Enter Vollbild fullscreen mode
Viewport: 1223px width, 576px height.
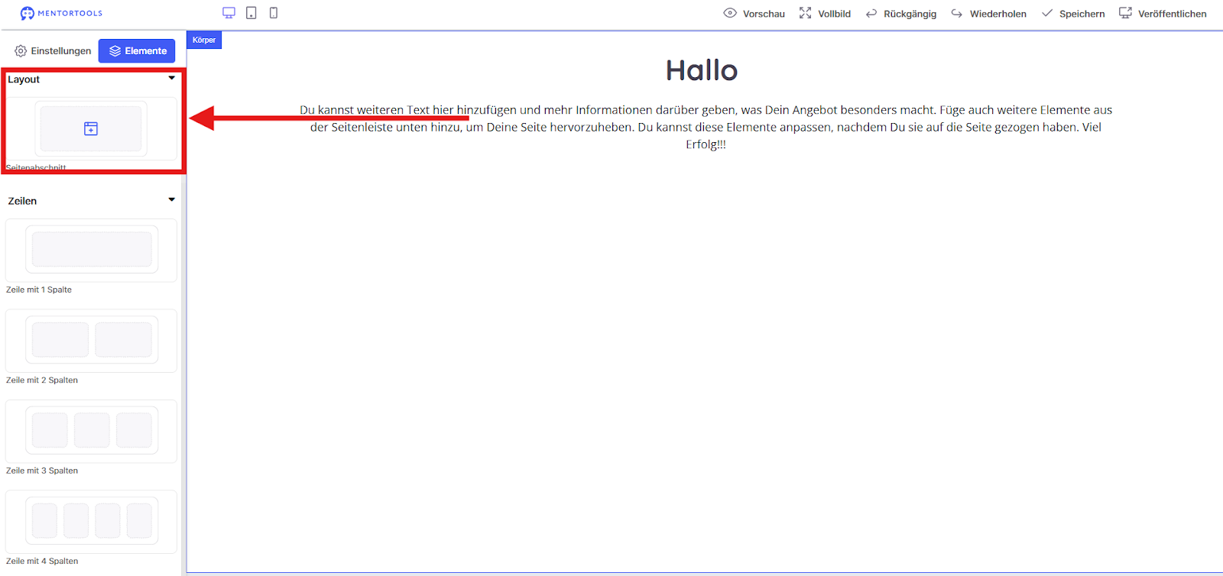coord(825,14)
